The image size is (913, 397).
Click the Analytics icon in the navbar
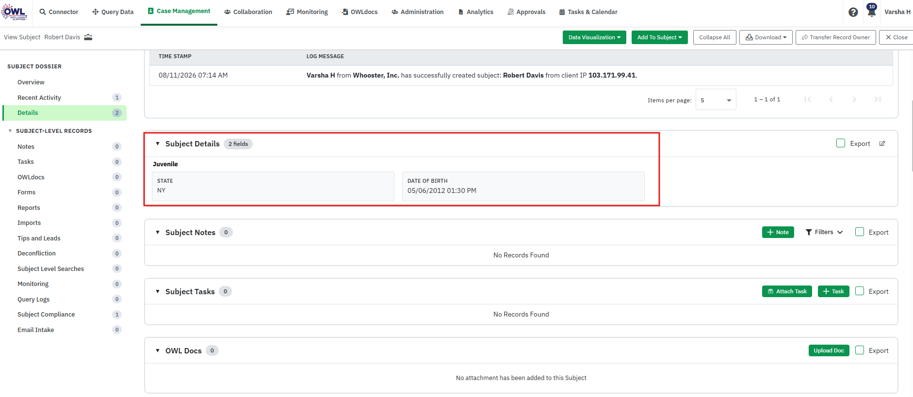(461, 12)
